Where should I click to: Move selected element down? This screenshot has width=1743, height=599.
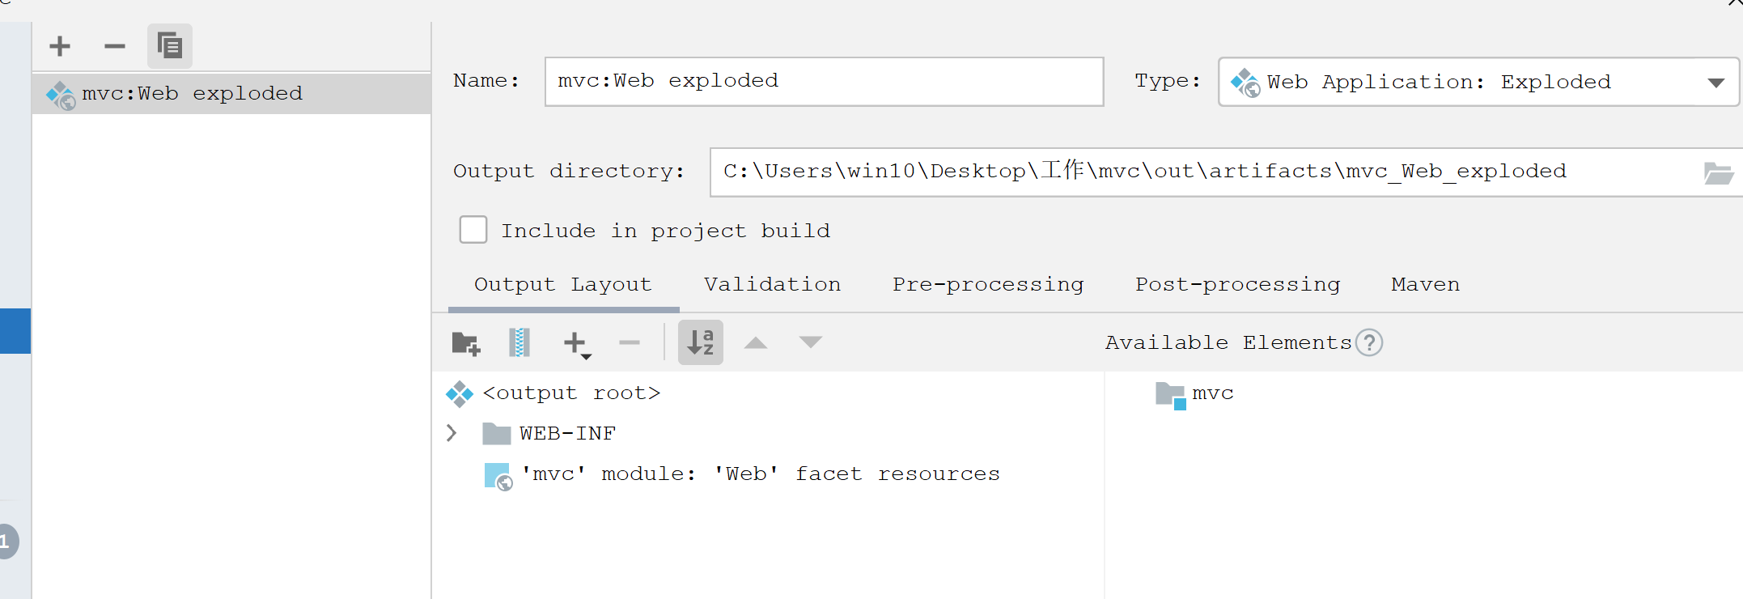811,342
